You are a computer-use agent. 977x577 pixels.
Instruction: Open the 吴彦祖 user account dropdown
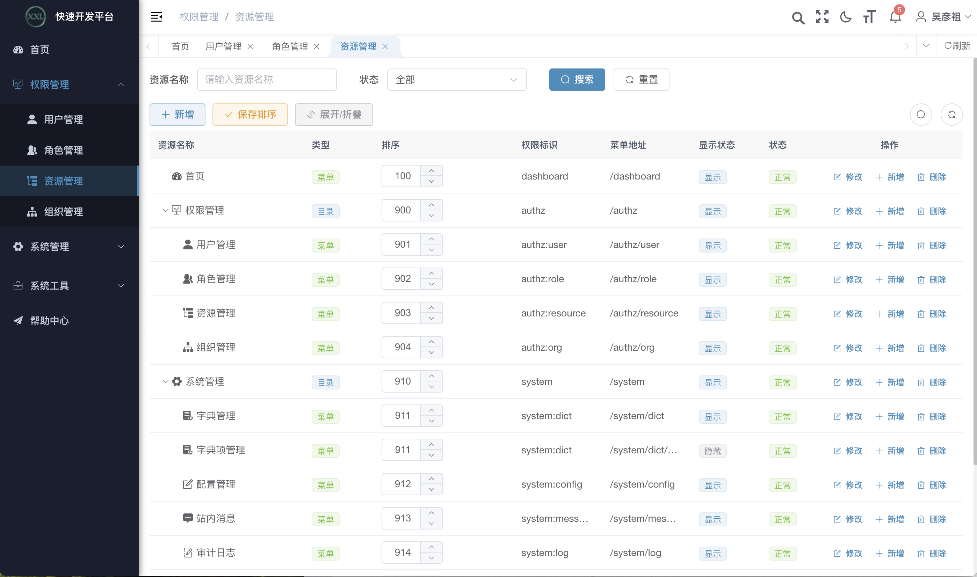point(943,17)
